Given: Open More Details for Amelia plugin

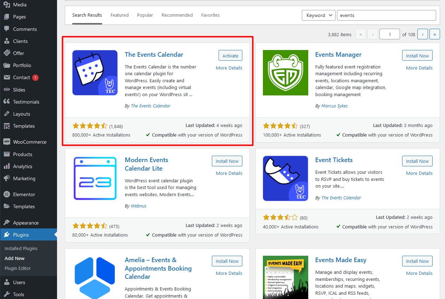Looking at the screenshot, I should 229,273.
